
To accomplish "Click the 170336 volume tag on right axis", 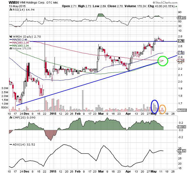I will point(182,110).
